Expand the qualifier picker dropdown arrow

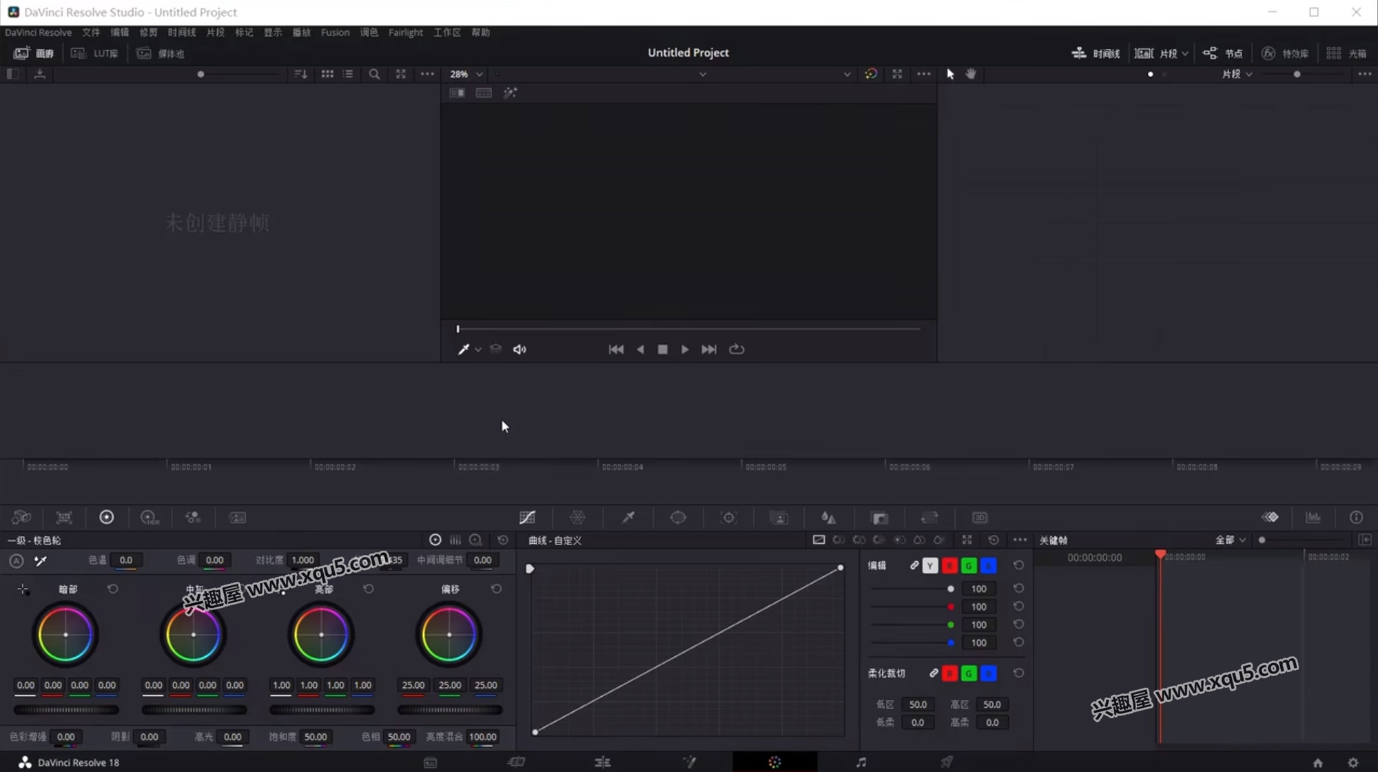[477, 349]
